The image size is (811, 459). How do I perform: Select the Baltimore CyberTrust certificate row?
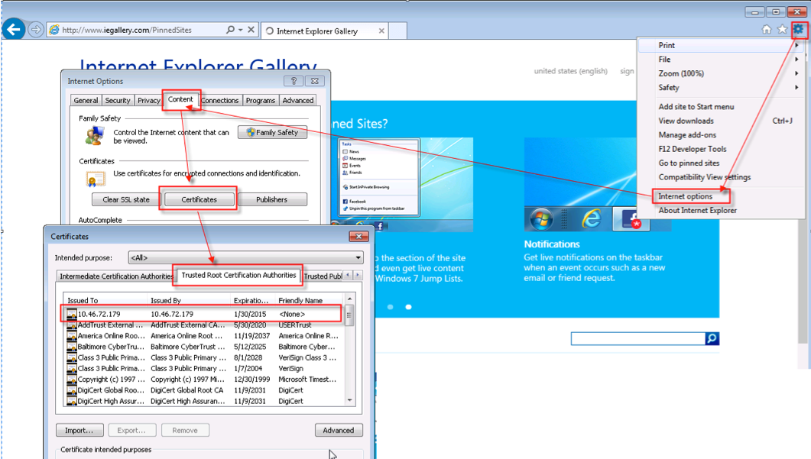(205, 347)
